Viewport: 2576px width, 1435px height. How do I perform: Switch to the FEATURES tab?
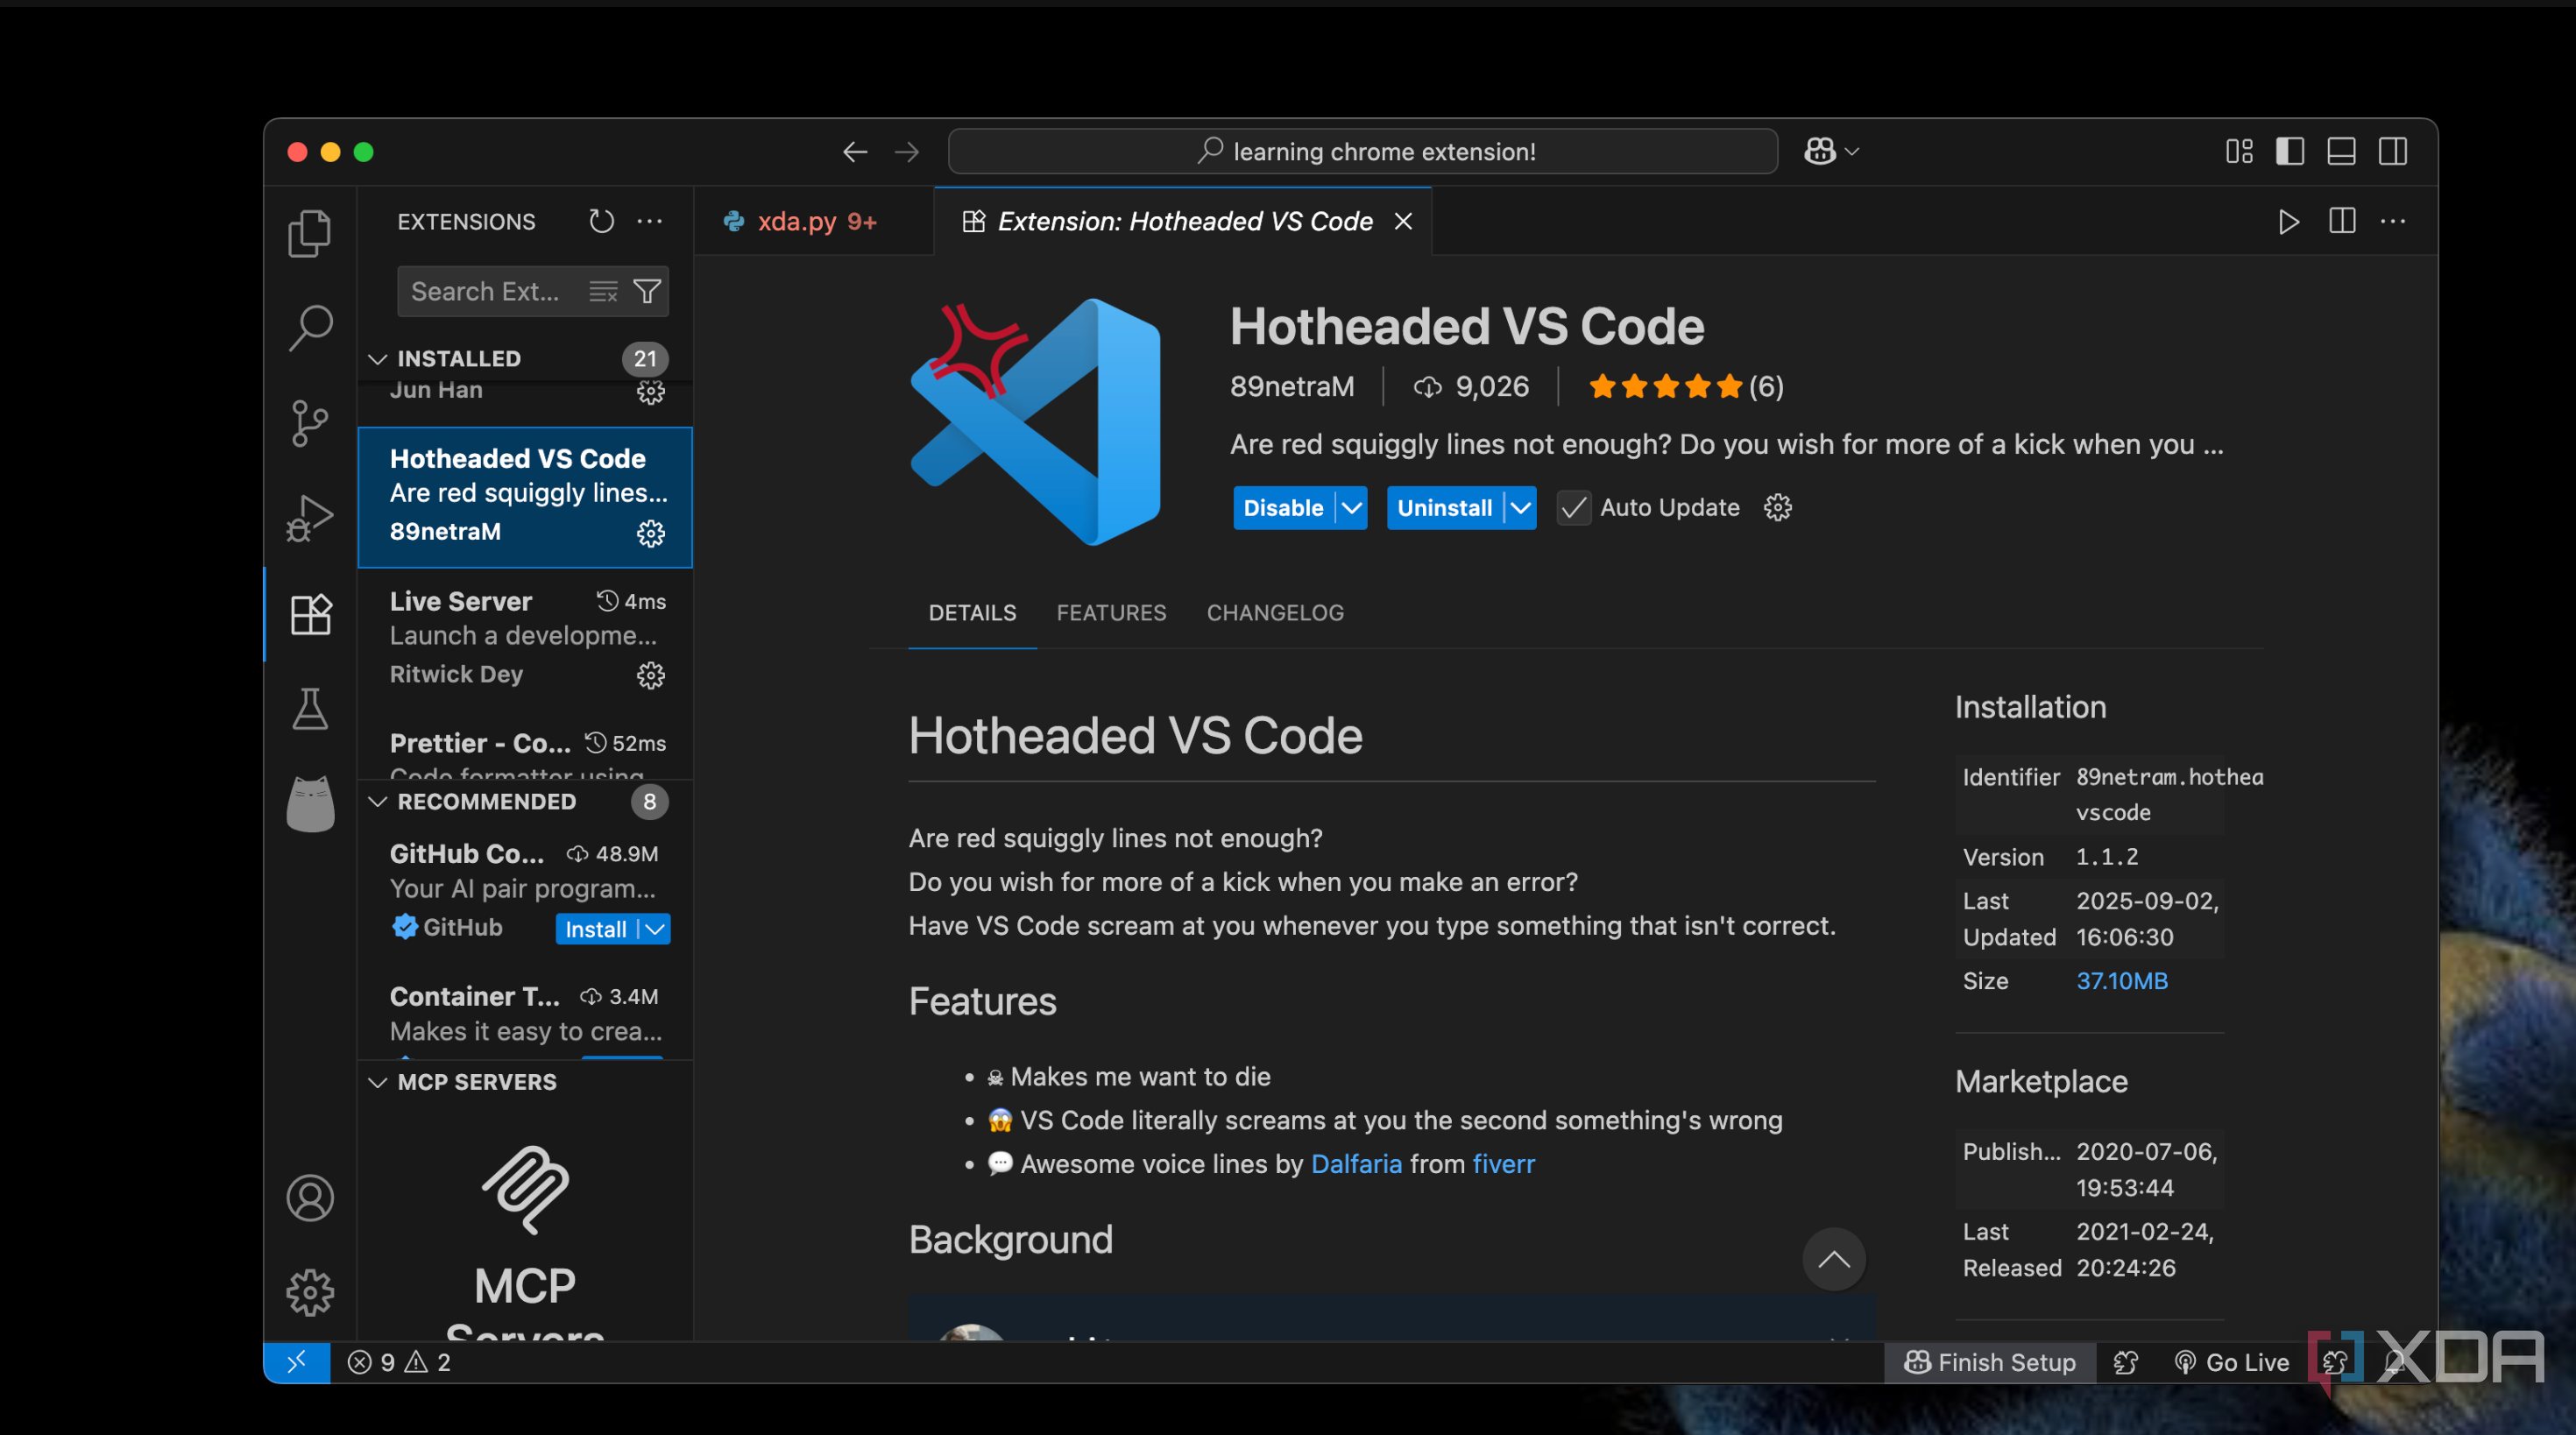pyautogui.click(x=1111, y=613)
